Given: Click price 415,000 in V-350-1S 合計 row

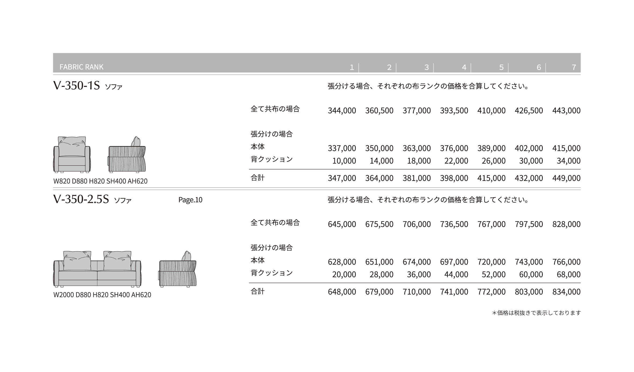Looking at the screenshot, I should point(492,178).
